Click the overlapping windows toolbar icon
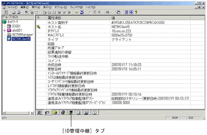 (118, 12)
